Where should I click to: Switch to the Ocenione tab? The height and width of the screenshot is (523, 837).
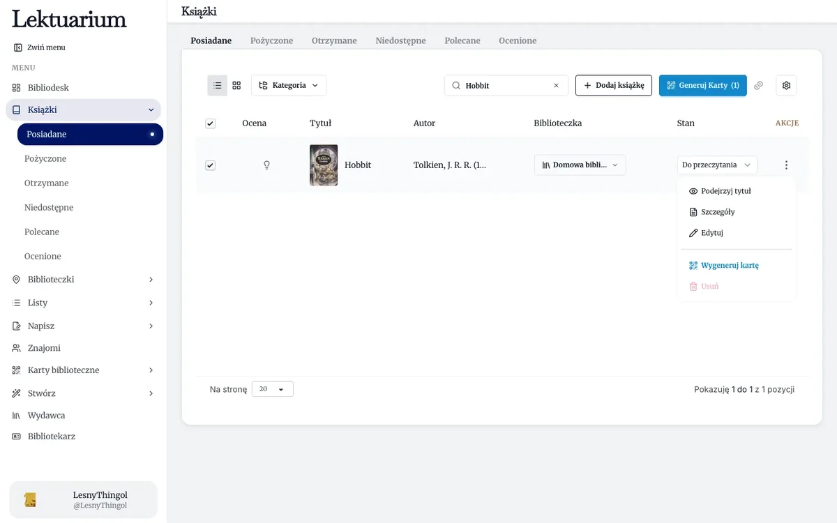pos(518,40)
